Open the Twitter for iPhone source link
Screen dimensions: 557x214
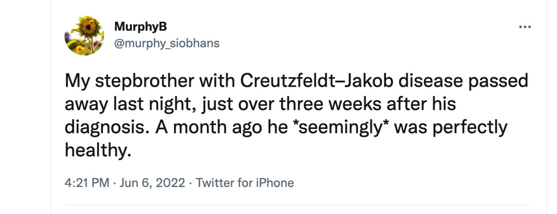(x=245, y=182)
